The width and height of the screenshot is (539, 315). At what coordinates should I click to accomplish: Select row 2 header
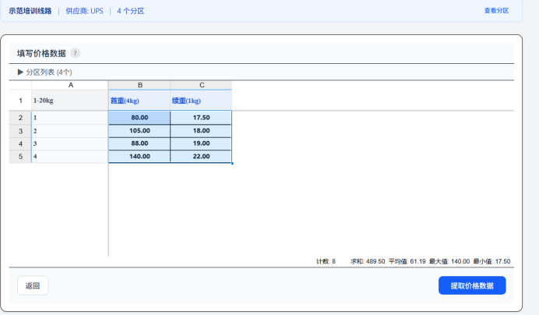[19, 118]
